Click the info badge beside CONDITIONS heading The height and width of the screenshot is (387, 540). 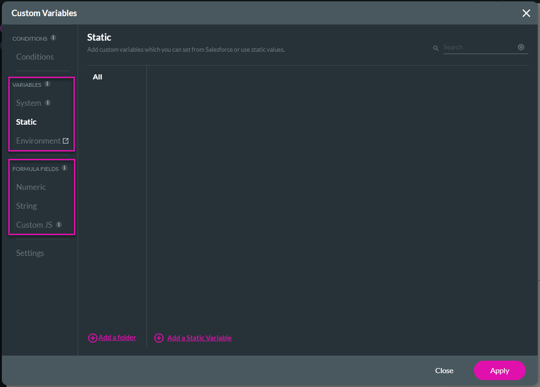pos(54,38)
